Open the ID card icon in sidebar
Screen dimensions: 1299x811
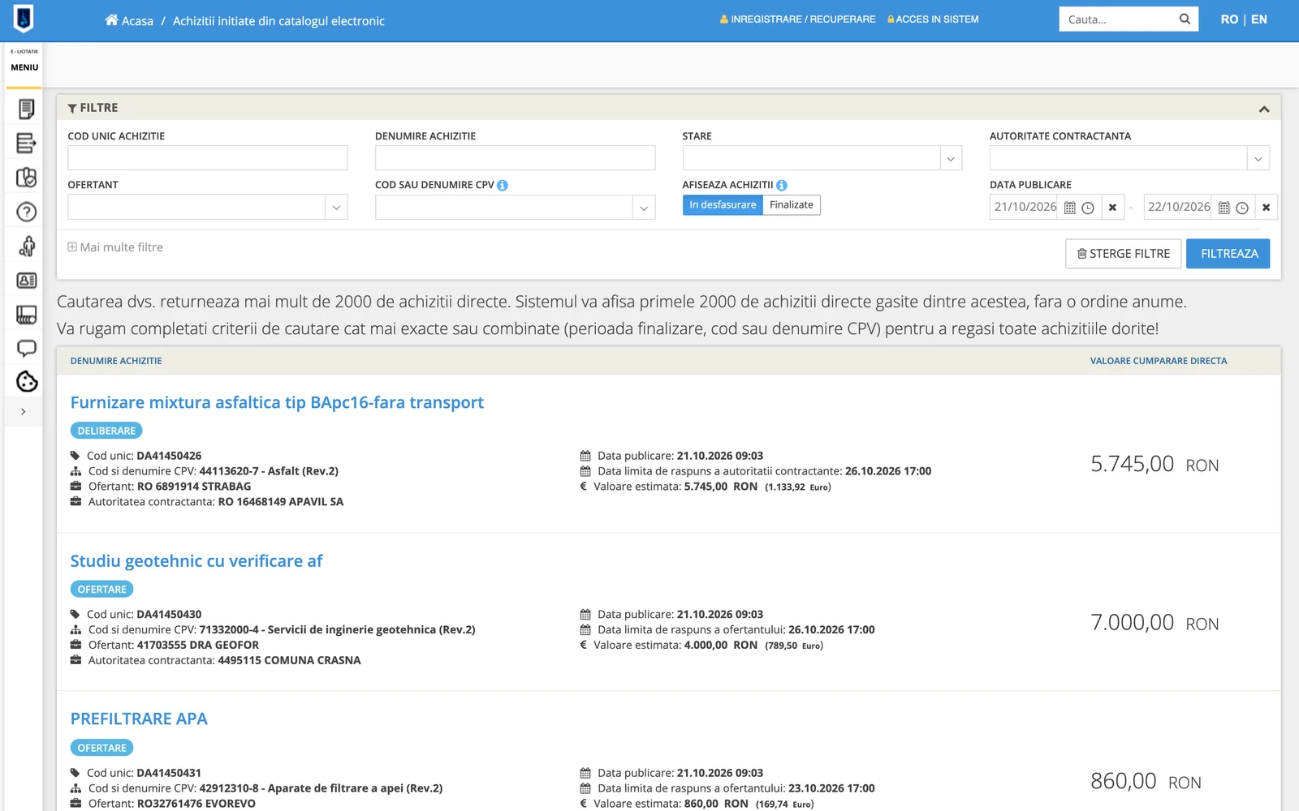pyautogui.click(x=26, y=281)
